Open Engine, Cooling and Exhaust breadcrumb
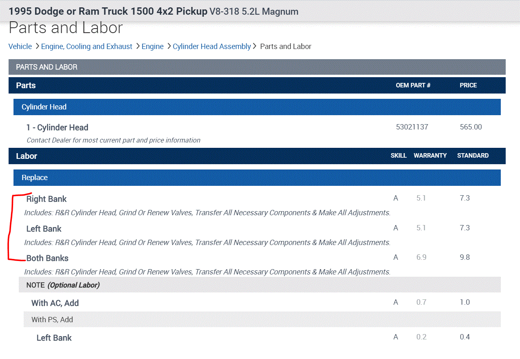Viewport: 520px width, 359px height. click(87, 47)
